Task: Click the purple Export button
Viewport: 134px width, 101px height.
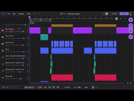Action: tap(124, 14)
